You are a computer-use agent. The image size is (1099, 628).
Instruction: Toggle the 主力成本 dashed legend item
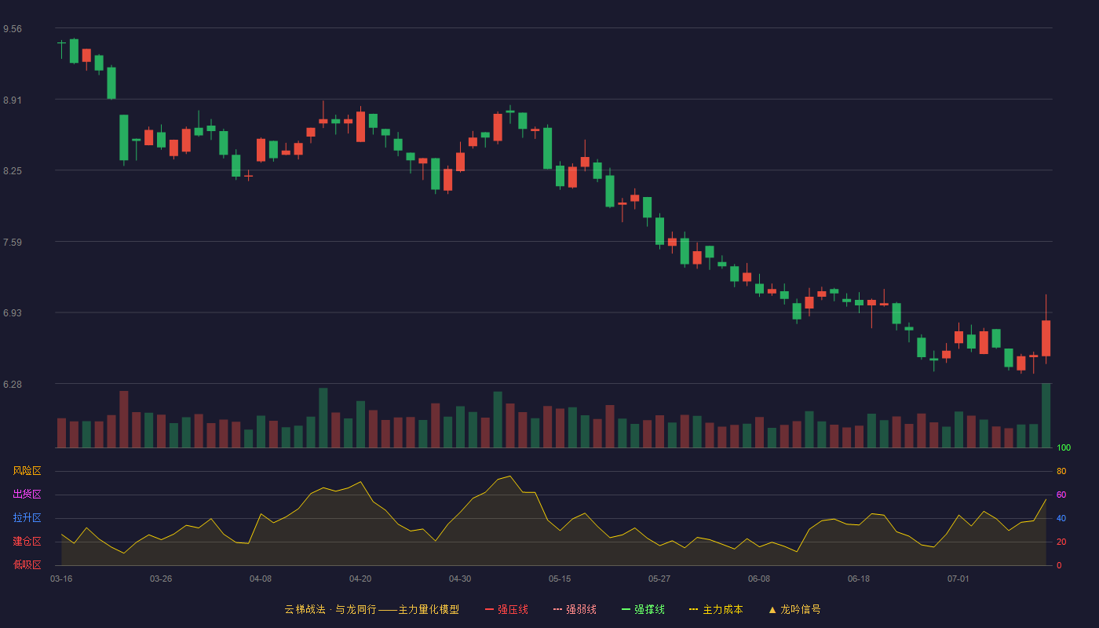tap(716, 609)
